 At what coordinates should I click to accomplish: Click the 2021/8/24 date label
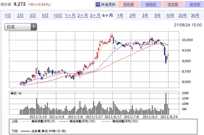pos(169,117)
